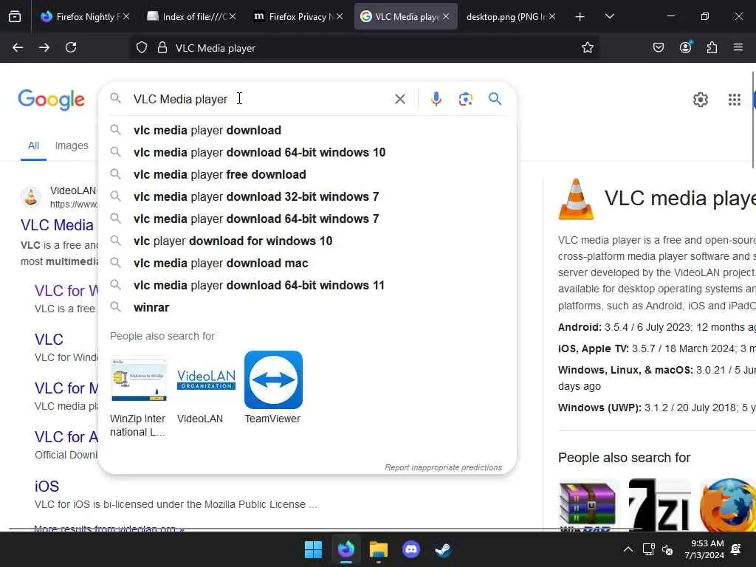The width and height of the screenshot is (756, 567).
Task: Choose suggestion 'download 64-bit windows 11'
Action: click(307, 286)
